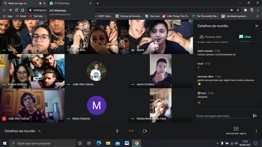The image size is (262, 147).
Task: Click the muted mic icon on João Vitor Garcia
Action: click(x=4, y=119)
